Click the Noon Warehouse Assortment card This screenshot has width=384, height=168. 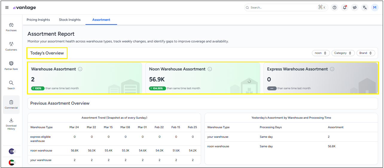click(x=202, y=78)
